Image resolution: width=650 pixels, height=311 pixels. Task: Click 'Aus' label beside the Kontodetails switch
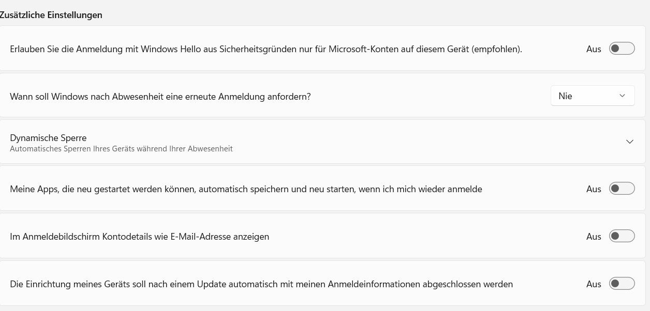(594, 237)
